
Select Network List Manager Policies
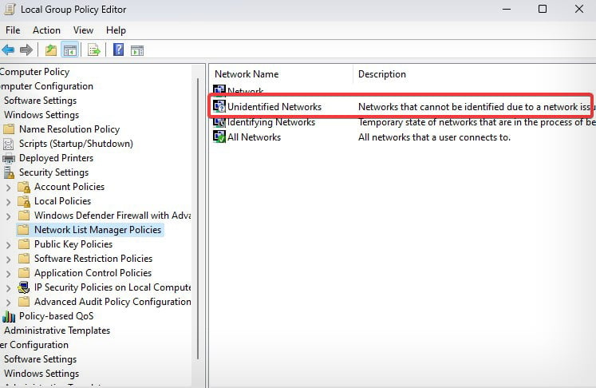[x=97, y=230]
